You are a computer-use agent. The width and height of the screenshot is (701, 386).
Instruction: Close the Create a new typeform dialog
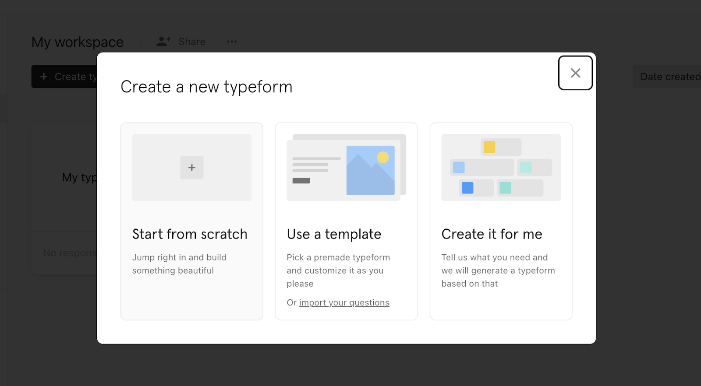(x=575, y=73)
